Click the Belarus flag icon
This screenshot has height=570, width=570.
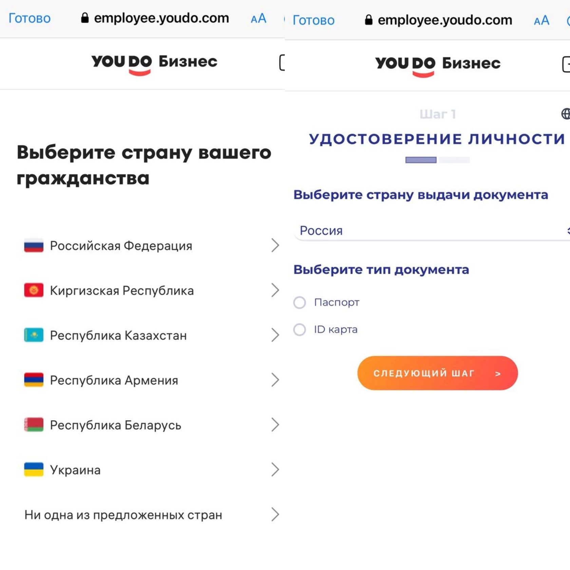[x=34, y=424]
